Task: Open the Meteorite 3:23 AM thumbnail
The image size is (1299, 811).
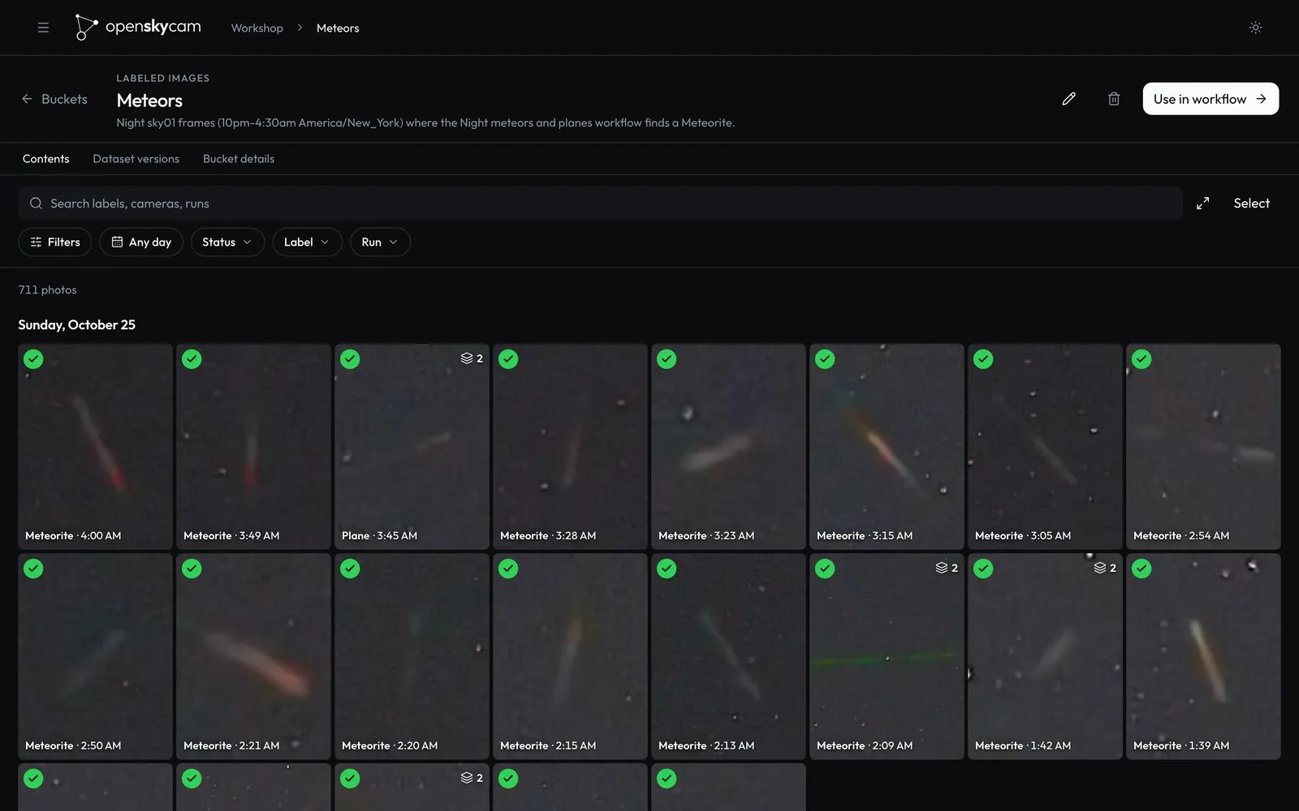Action: point(728,447)
